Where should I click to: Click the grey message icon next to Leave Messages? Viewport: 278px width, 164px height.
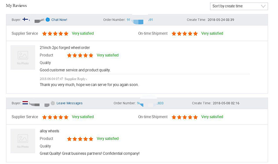[53, 103]
